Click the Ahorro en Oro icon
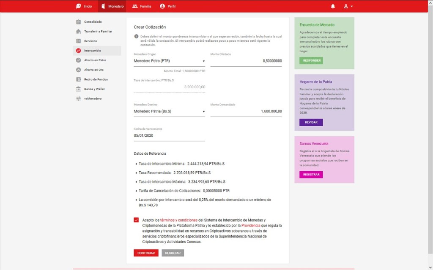 [x=78, y=70]
